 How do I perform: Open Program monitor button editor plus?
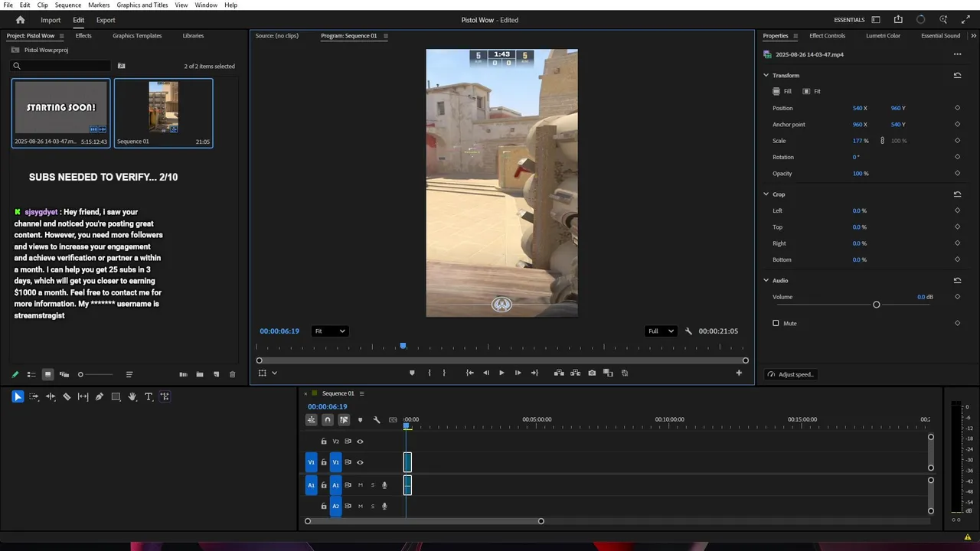coord(739,373)
